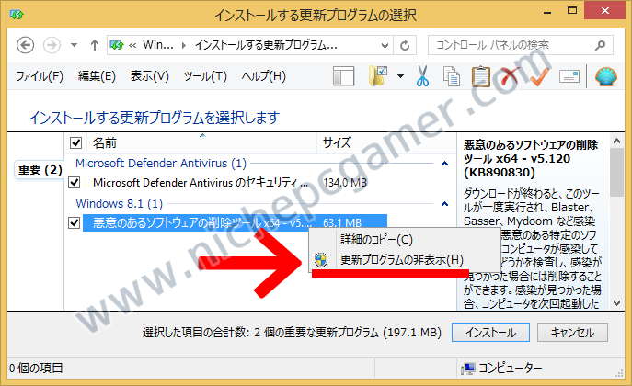The height and width of the screenshot is (386, 632).
Task: Click the rename/properties card toolbar icon
Action: [569, 76]
